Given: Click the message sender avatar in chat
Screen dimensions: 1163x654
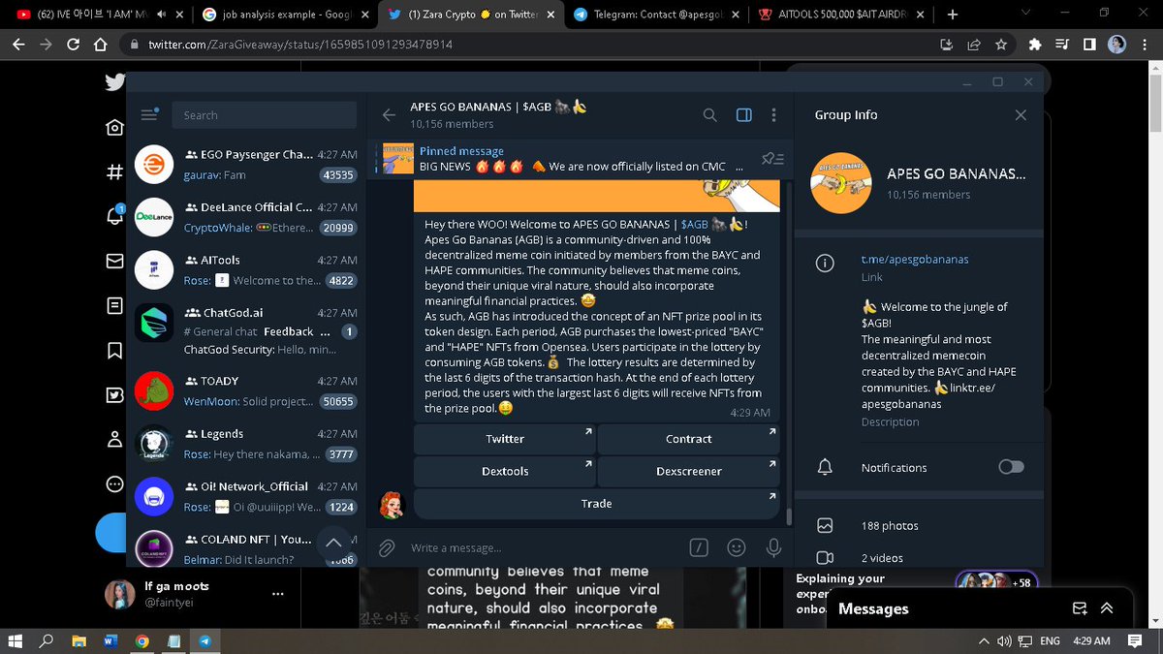Looking at the screenshot, I should (x=392, y=504).
